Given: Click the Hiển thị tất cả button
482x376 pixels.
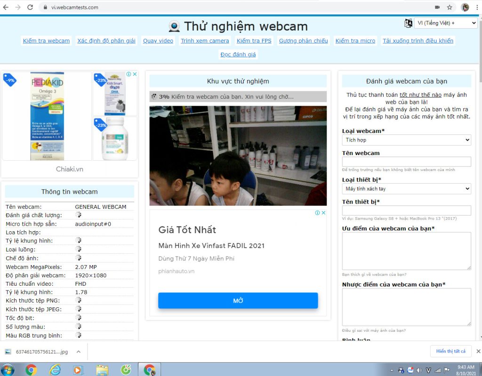Looking at the screenshot, I should 450,351.
